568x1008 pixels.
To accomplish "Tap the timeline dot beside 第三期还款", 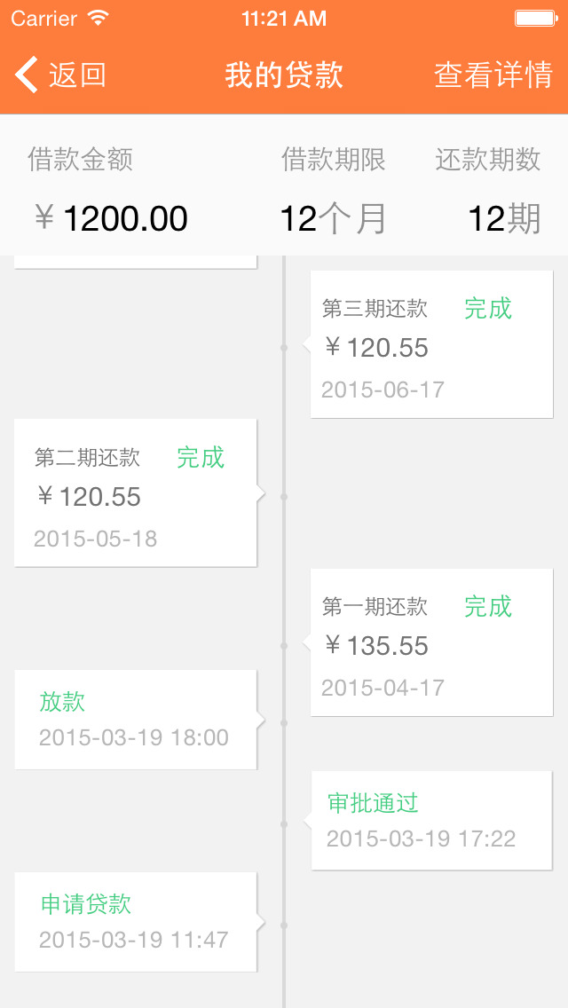I will tap(284, 348).
